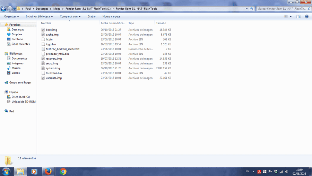Click Descargas in the address breadcrumb
The width and height of the screenshot is (312, 176).
(x=42, y=9)
